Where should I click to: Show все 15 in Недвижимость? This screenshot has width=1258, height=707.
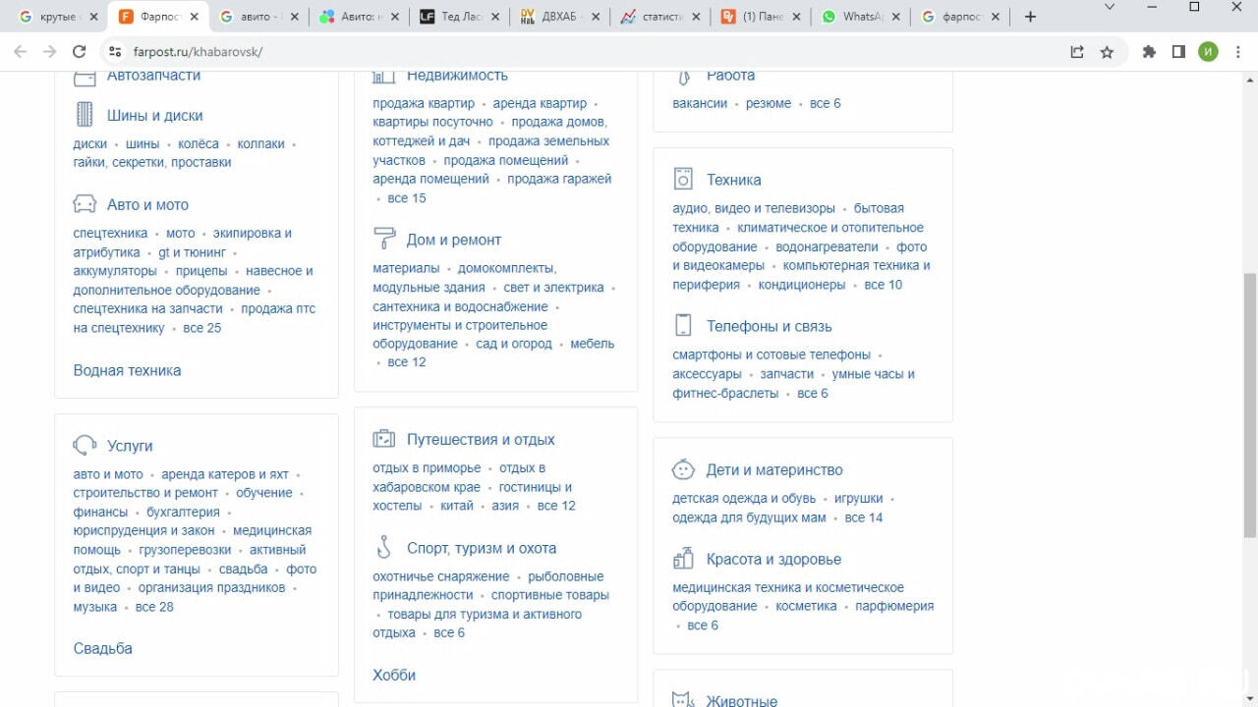point(407,198)
